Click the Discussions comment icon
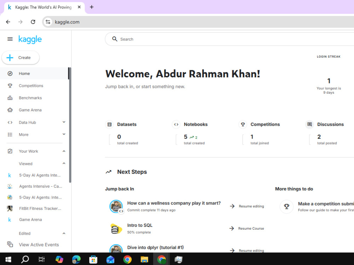The image size is (354, 265). (309, 124)
